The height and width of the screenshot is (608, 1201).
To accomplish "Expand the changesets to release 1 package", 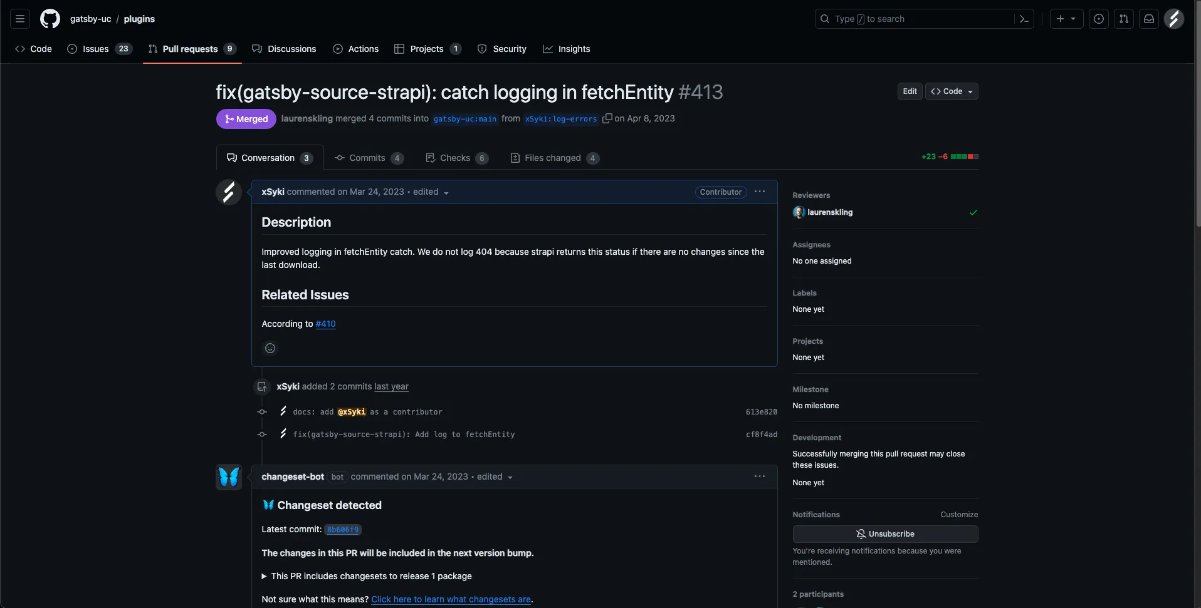I will [x=367, y=576].
